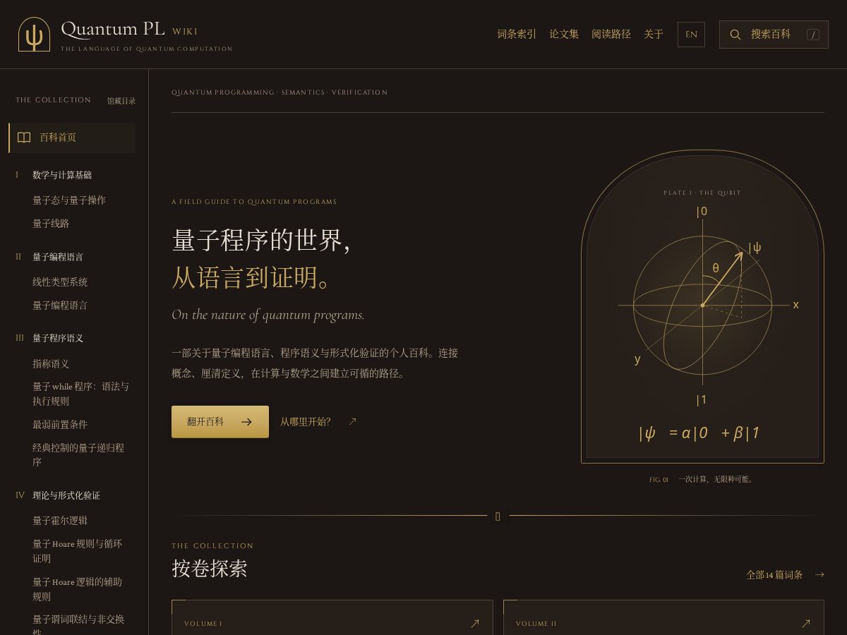Image resolution: width=847 pixels, height=635 pixels.
Task: Open the 关于 nav item
Action: point(654,34)
